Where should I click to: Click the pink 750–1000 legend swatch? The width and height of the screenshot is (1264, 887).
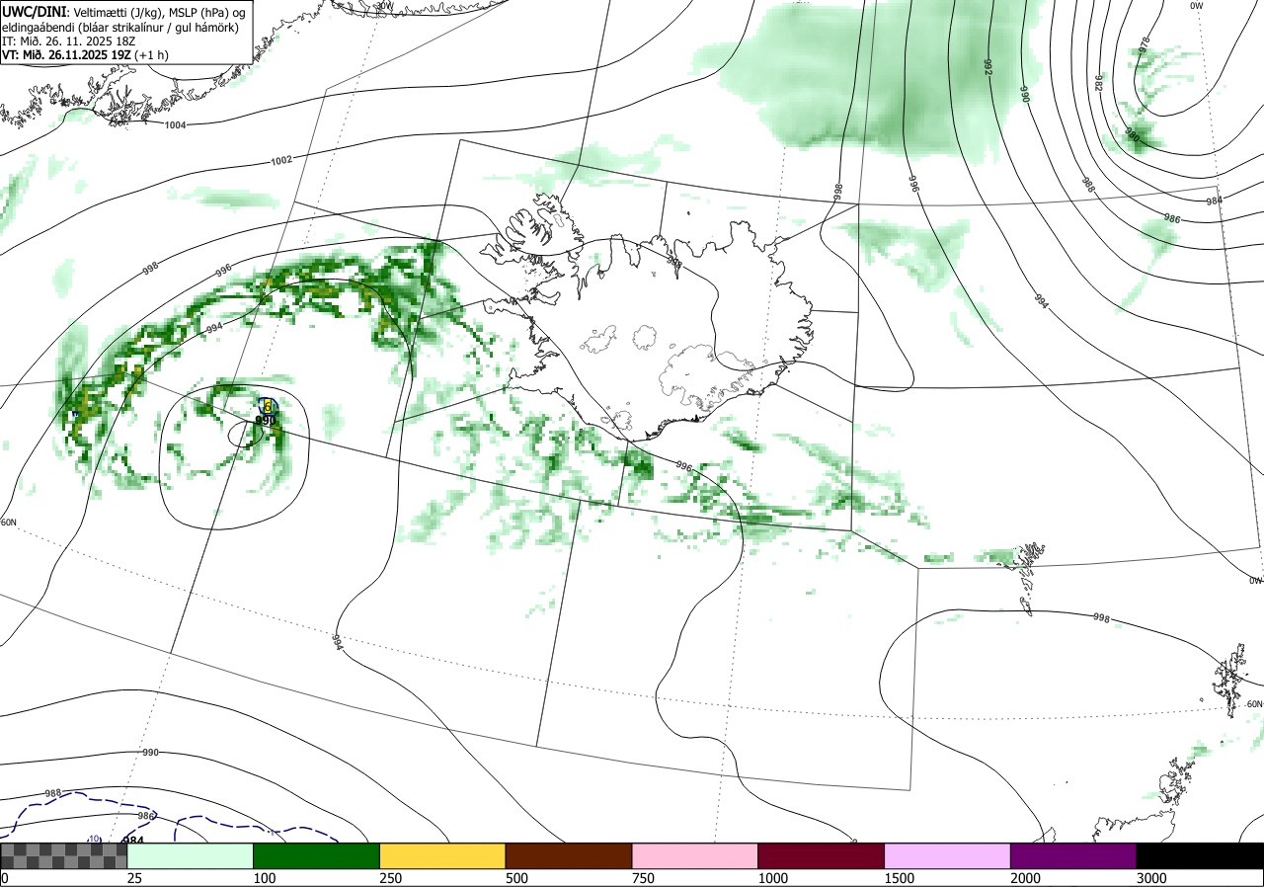[x=694, y=855]
